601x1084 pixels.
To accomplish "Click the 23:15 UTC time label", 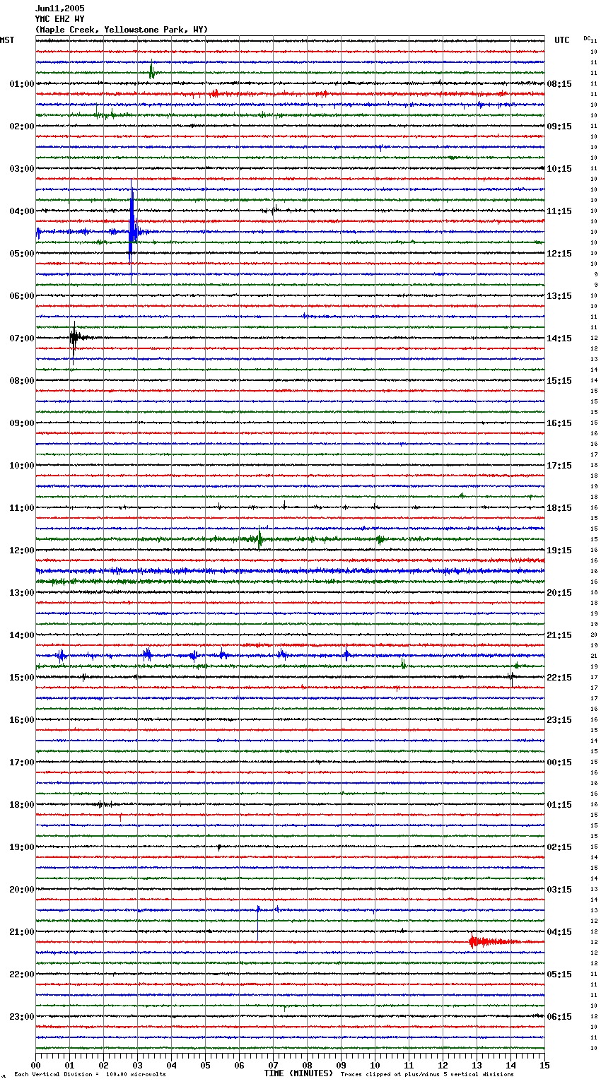I will [559, 720].
